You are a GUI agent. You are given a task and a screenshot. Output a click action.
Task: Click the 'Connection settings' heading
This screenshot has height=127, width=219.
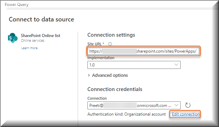click(x=111, y=35)
